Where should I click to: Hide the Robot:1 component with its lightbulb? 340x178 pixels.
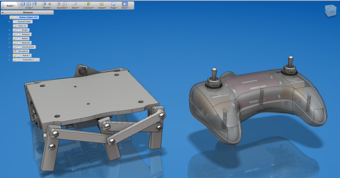(x=15, y=55)
